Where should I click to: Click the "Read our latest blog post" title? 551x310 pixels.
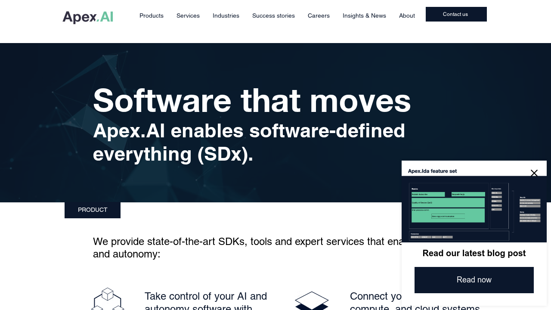(x=474, y=253)
